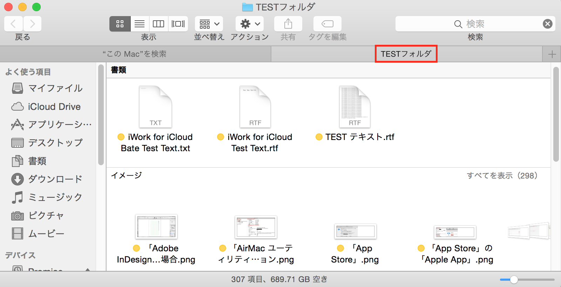This screenshot has width=561, height=287.
Task: Switch to icon view mode
Action: click(120, 24)
